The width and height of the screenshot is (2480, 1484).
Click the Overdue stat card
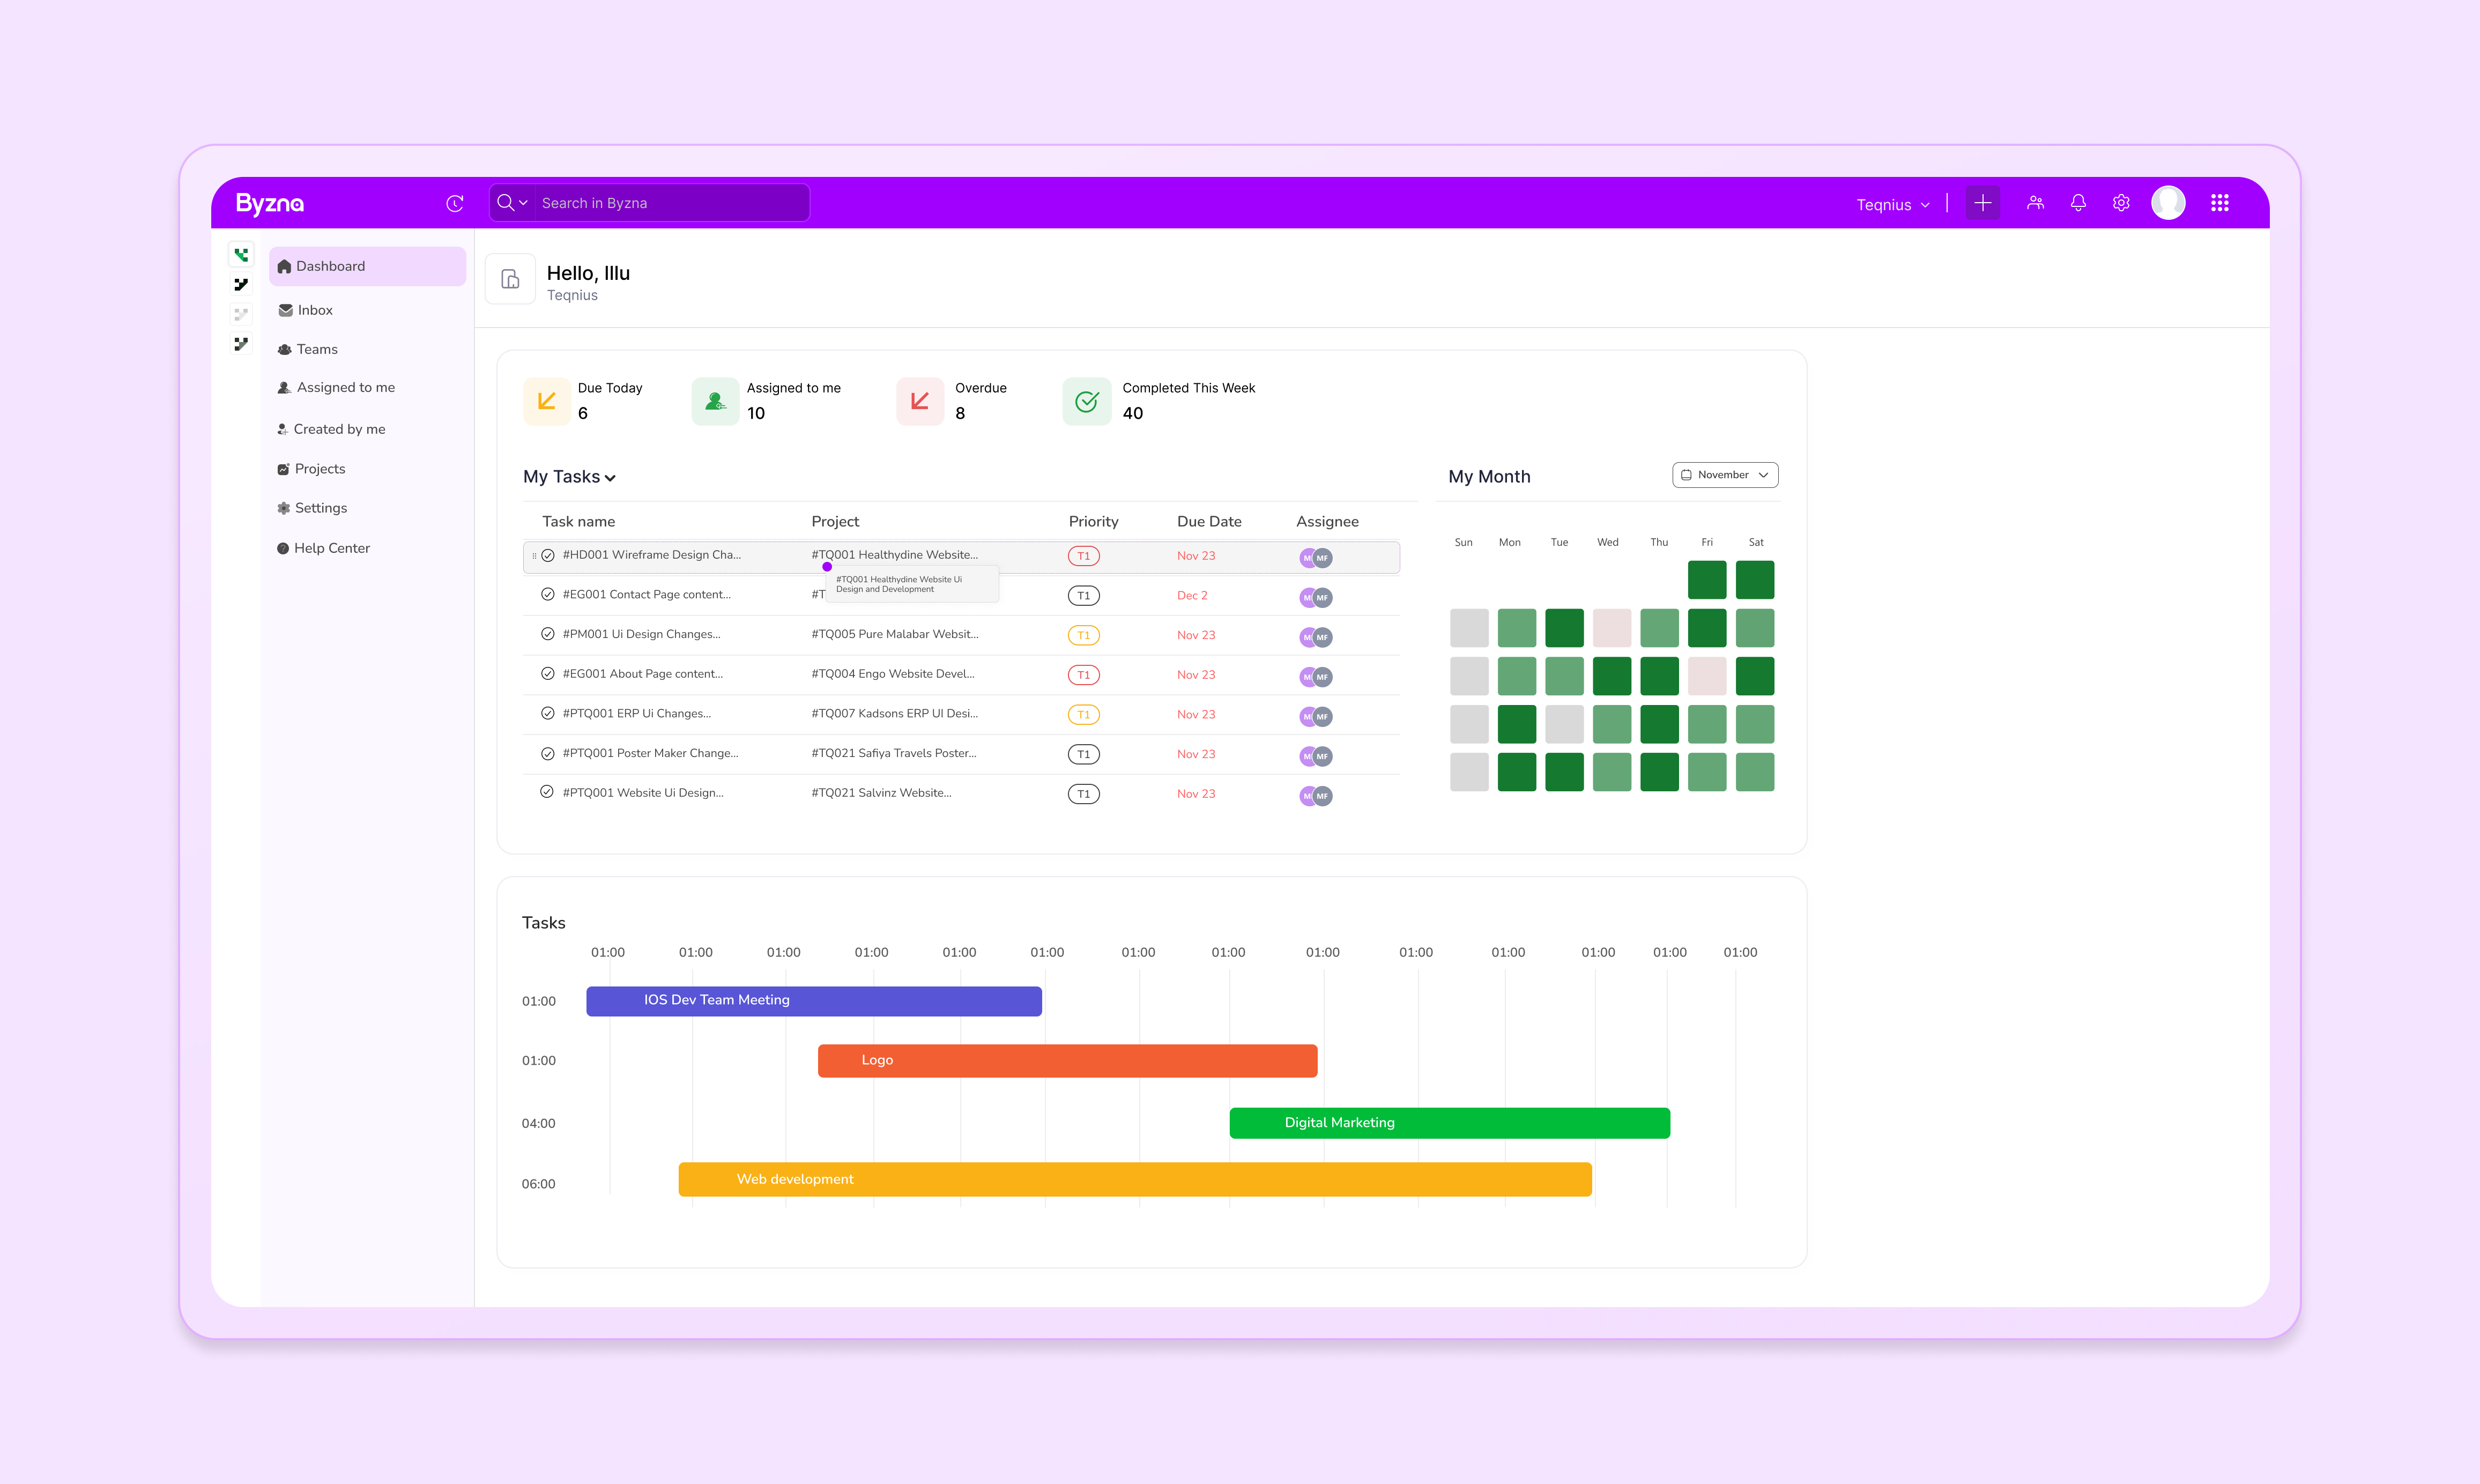coord(955,401)
